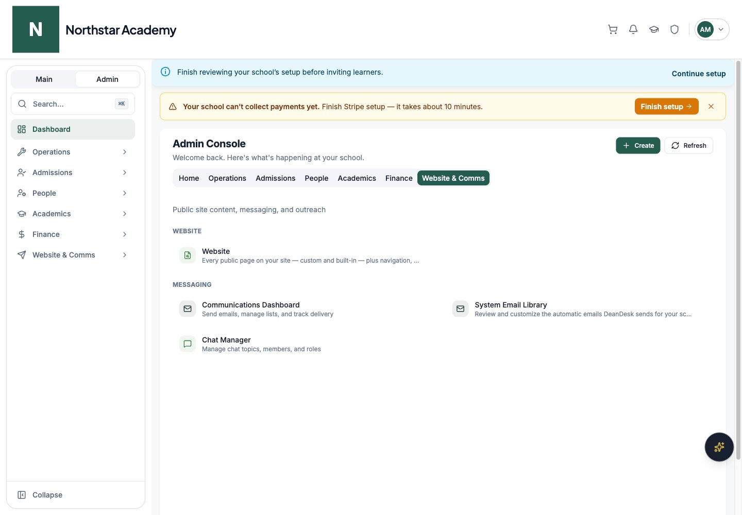
Task: Select the Website & Comms tab
Action: (453, 178)
